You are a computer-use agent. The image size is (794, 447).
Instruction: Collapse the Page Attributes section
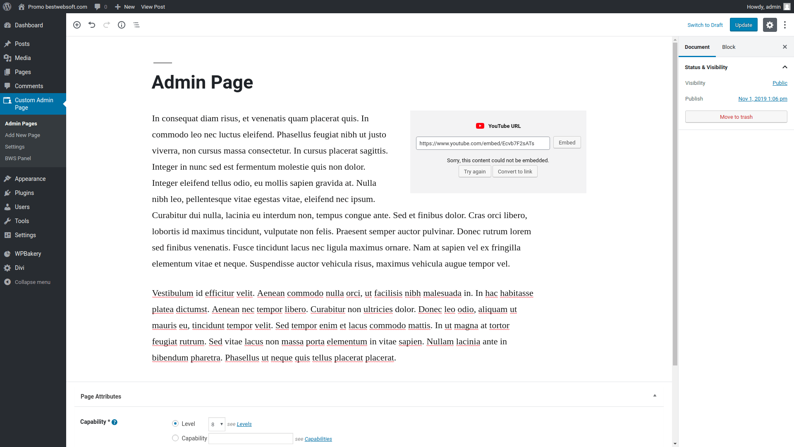[655, 396]
